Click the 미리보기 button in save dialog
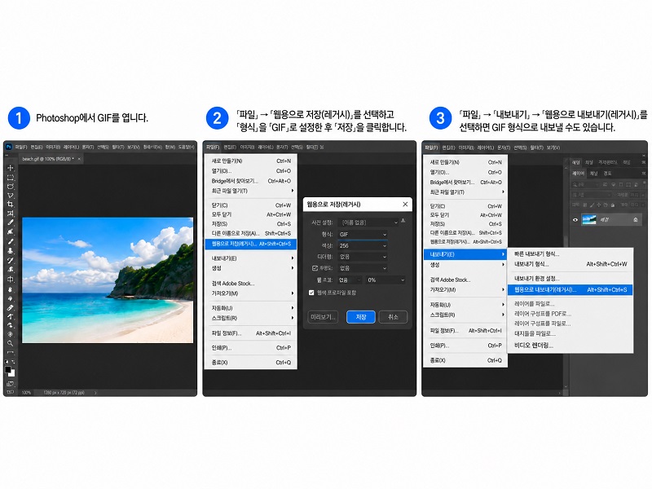Image resolution: width=652 pixels, height=489 pixels. click(x=323, y=317)
